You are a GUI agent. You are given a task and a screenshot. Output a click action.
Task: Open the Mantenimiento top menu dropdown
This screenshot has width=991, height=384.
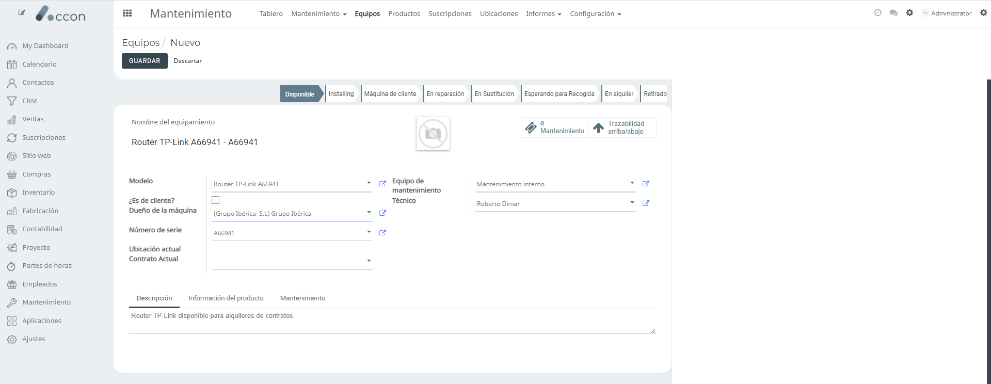318,14
